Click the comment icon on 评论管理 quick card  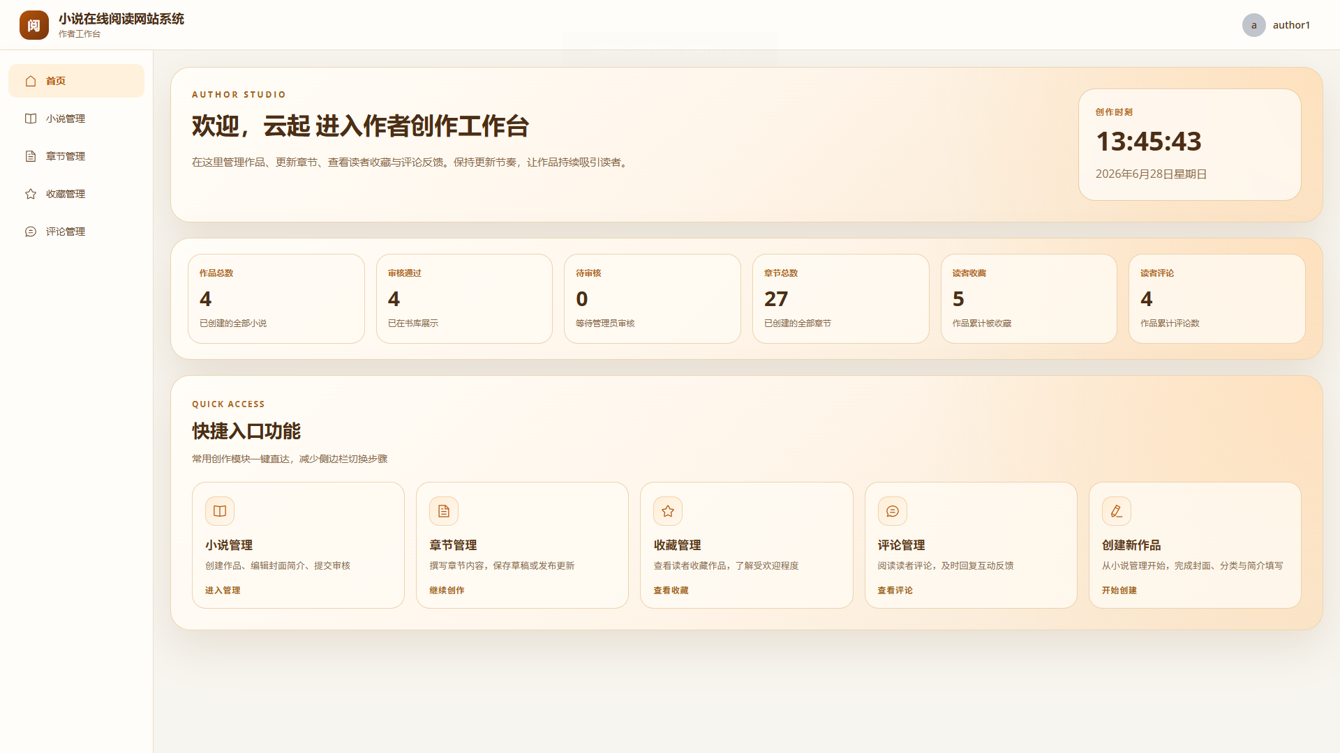[893, 511]
